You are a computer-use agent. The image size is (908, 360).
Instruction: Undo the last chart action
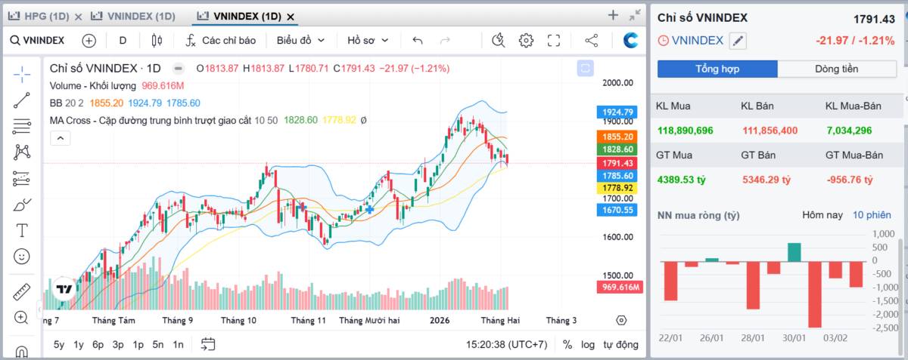tap(418, 40)
